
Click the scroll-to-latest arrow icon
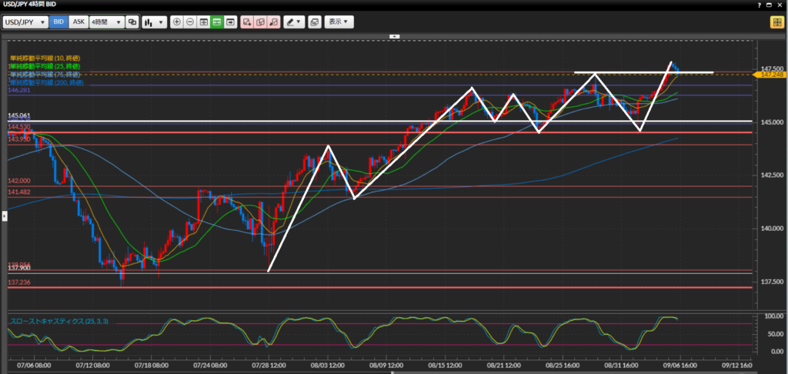[x=230, y=22]
